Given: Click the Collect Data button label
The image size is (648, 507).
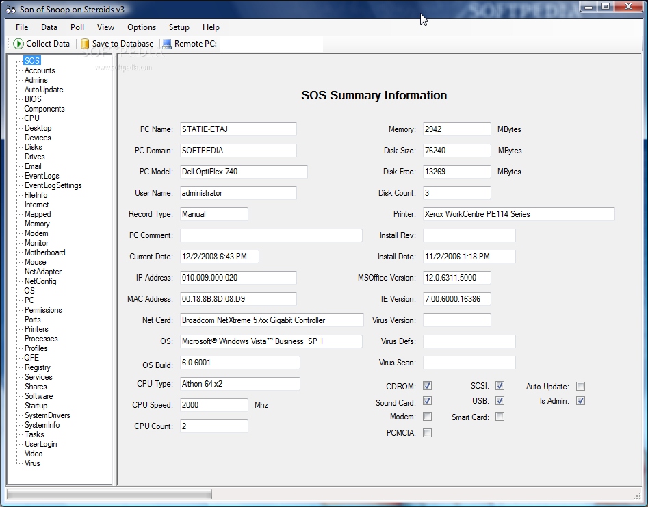Looking at the screenshot, I should click(48, 44).
